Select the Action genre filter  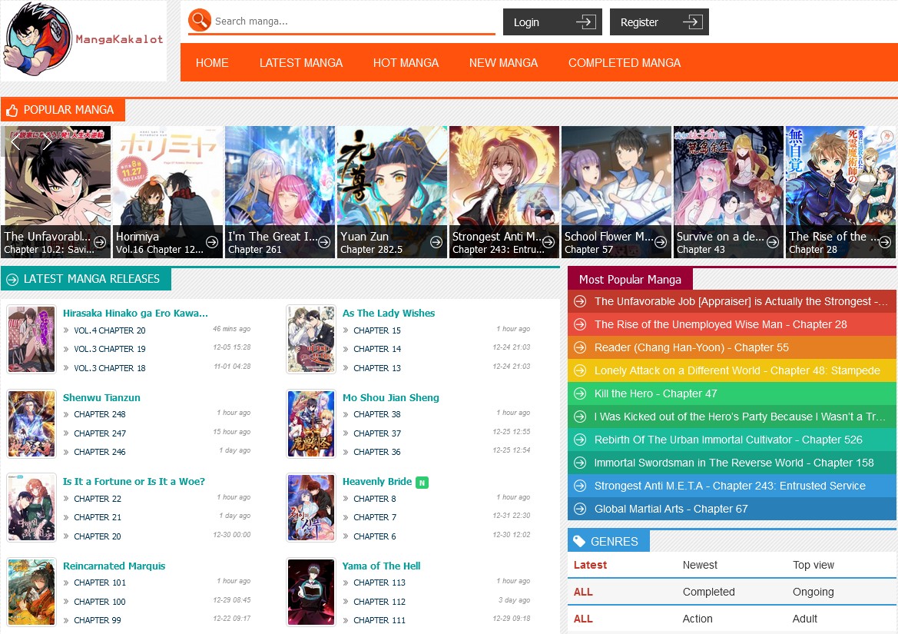[698, 619]
